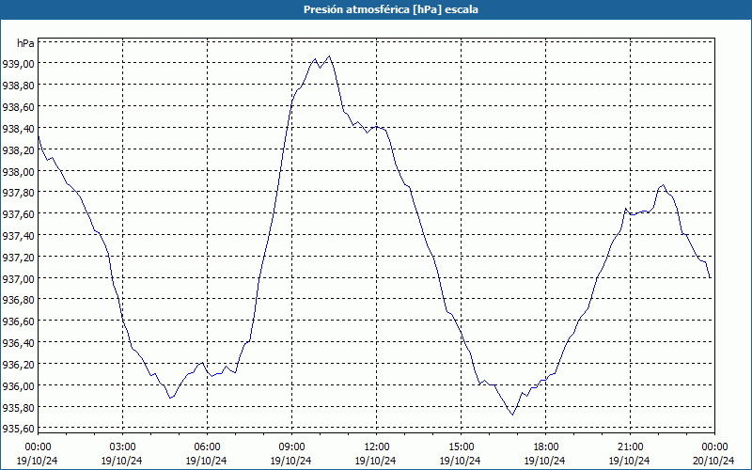752x470 pixels.
Task: Click the 03:00 time label
Action: pyautogui.click(x=122, y=447)
